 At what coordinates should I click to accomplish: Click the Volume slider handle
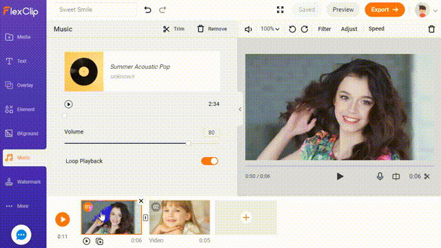pos(188,143)
